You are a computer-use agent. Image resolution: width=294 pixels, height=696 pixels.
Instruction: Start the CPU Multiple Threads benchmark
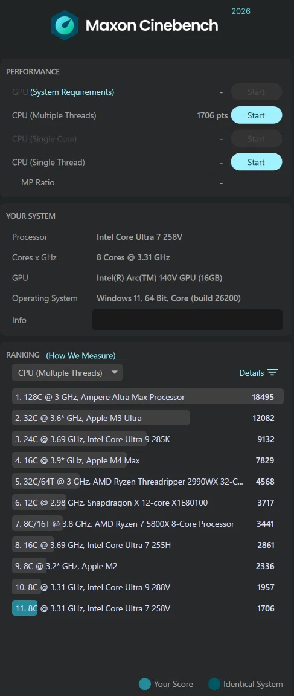257,115
